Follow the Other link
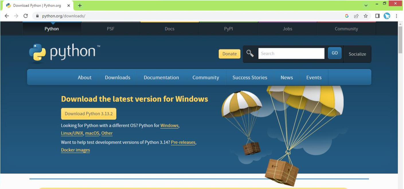Image resolution: width=404 pixels, height=189 pixels. click(x=107, y=133)
